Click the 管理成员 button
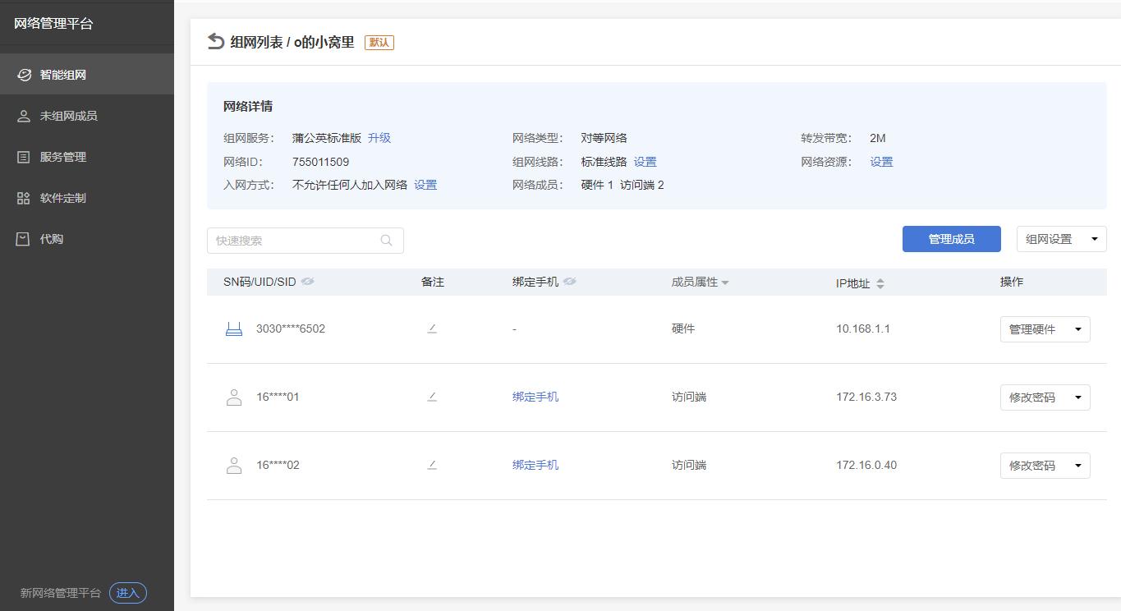The width and height of the screenshot is (1121, 611). pyautogui.click(x=951, y=239)
